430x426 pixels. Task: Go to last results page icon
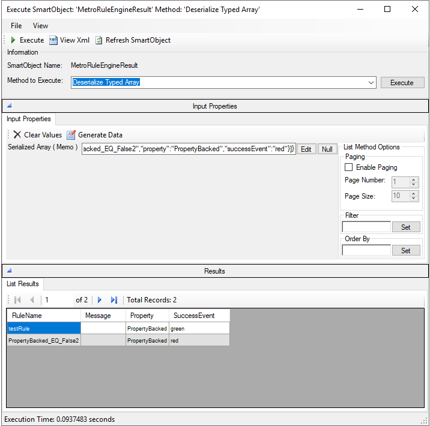tap(114, 300)
